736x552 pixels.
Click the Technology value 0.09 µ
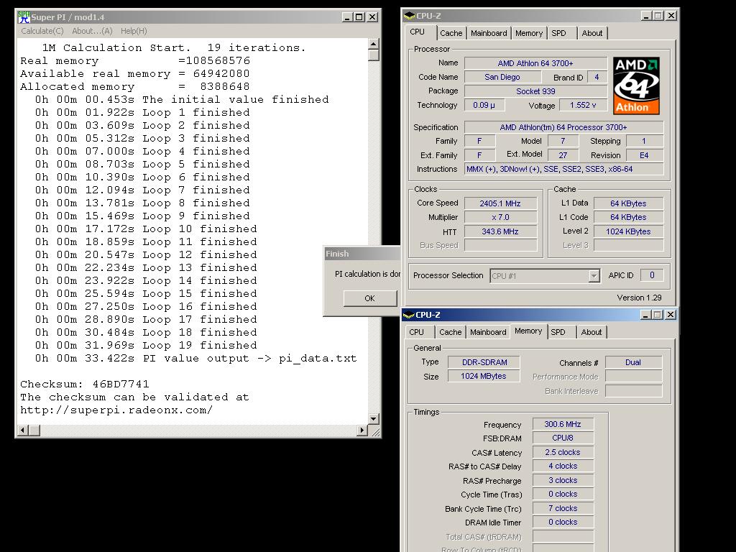484,105
